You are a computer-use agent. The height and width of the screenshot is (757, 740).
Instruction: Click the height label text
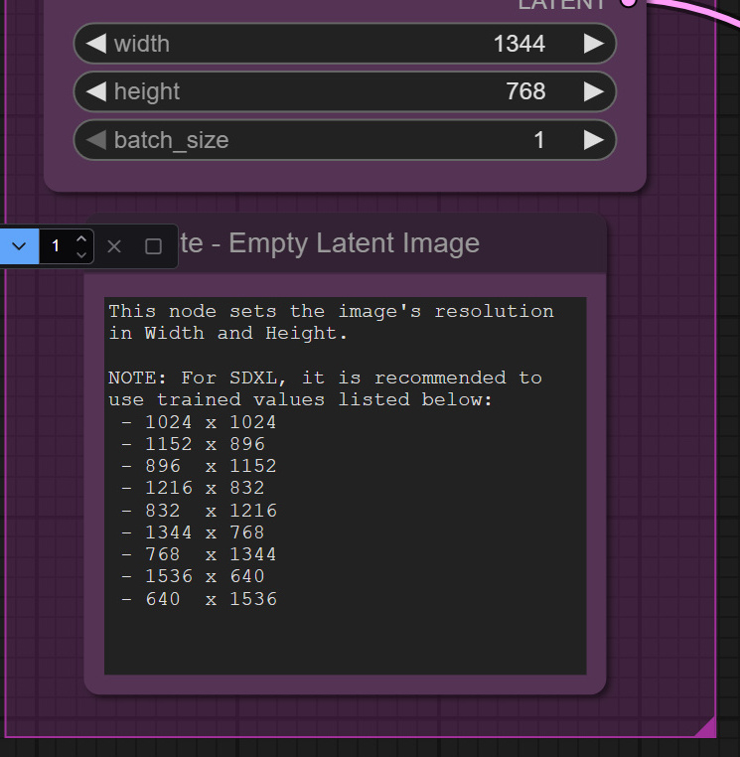pyautogui.click(x=147, y=91)
